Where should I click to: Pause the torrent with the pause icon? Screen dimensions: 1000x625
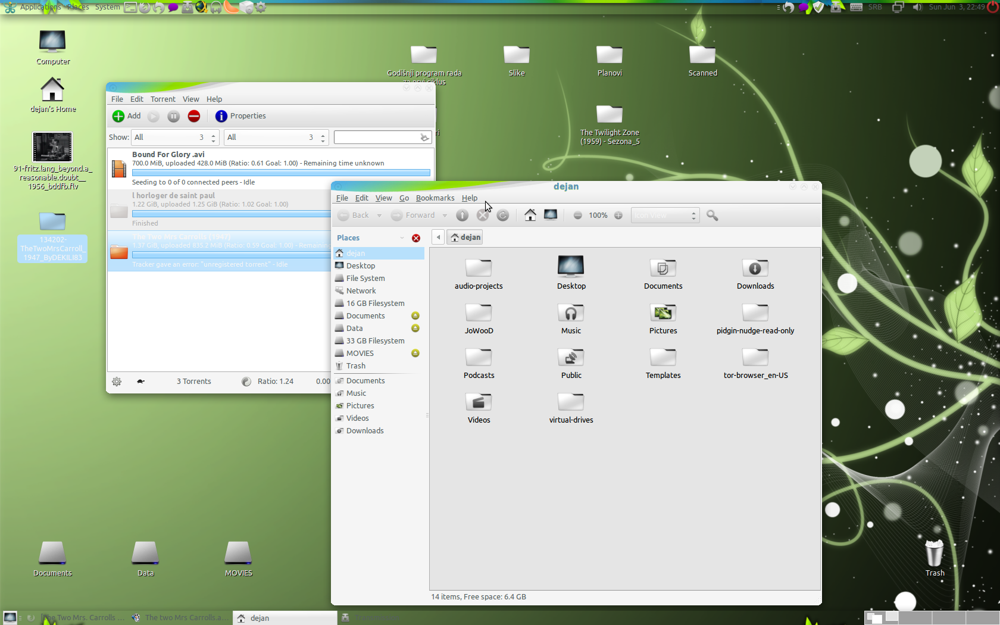pos(173,116)
